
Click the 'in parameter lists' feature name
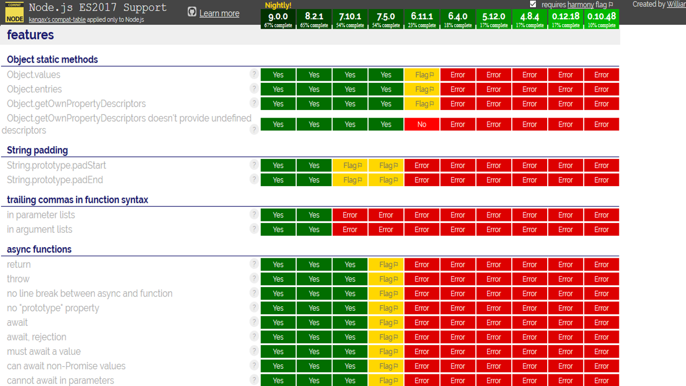point(41,215)
